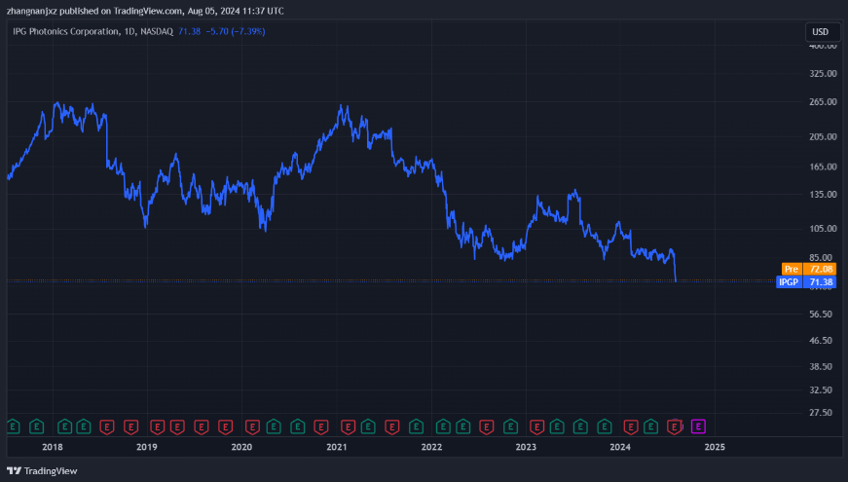Click the 27.50 price axis label
This screenshot has height=482, width=848.
click(821, 412)
